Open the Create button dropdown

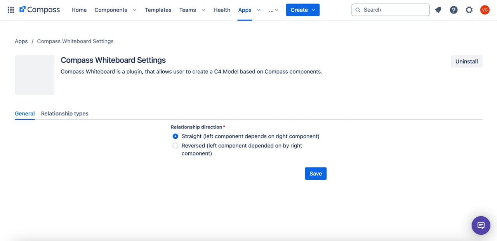303,10
